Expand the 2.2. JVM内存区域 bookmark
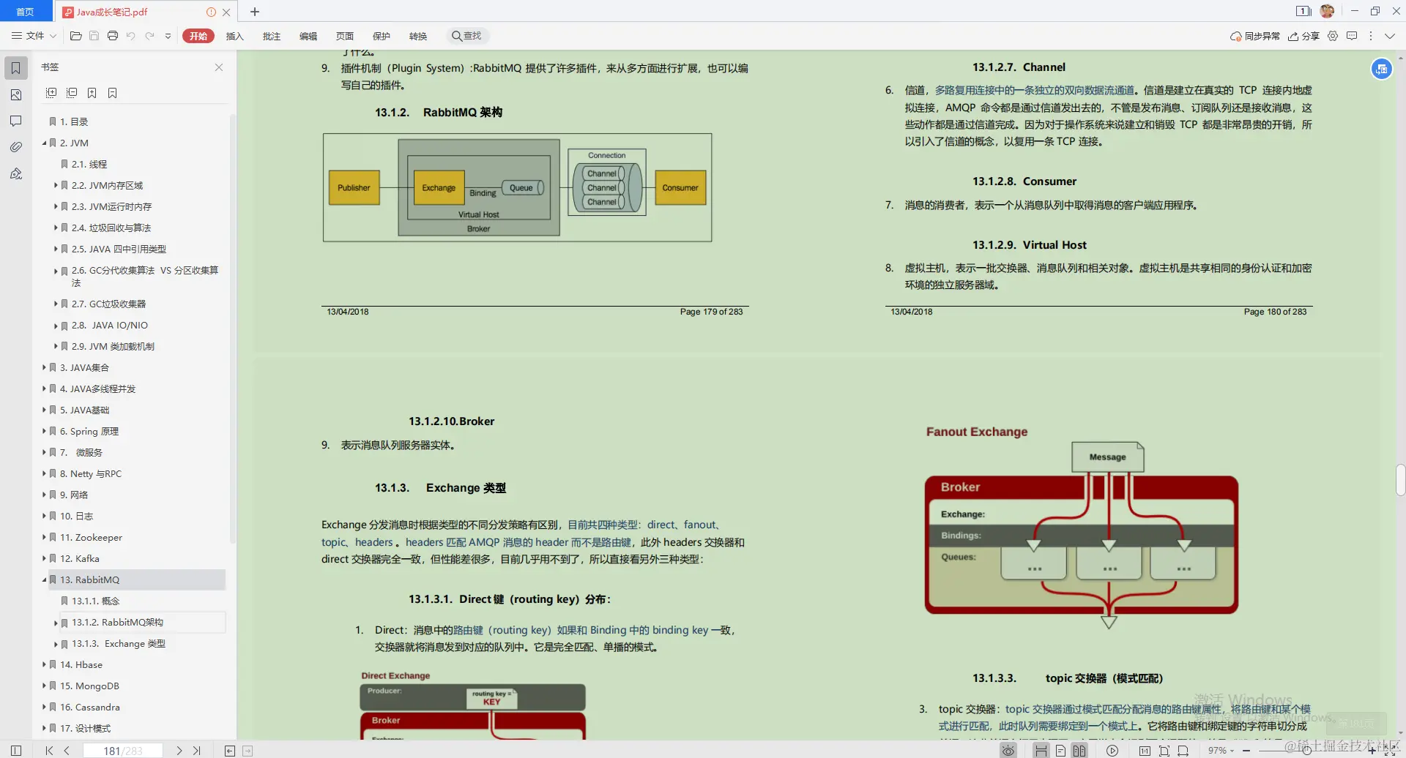Screen dimensions: 1406x758 pyautogui.click(x=56, y=186)
